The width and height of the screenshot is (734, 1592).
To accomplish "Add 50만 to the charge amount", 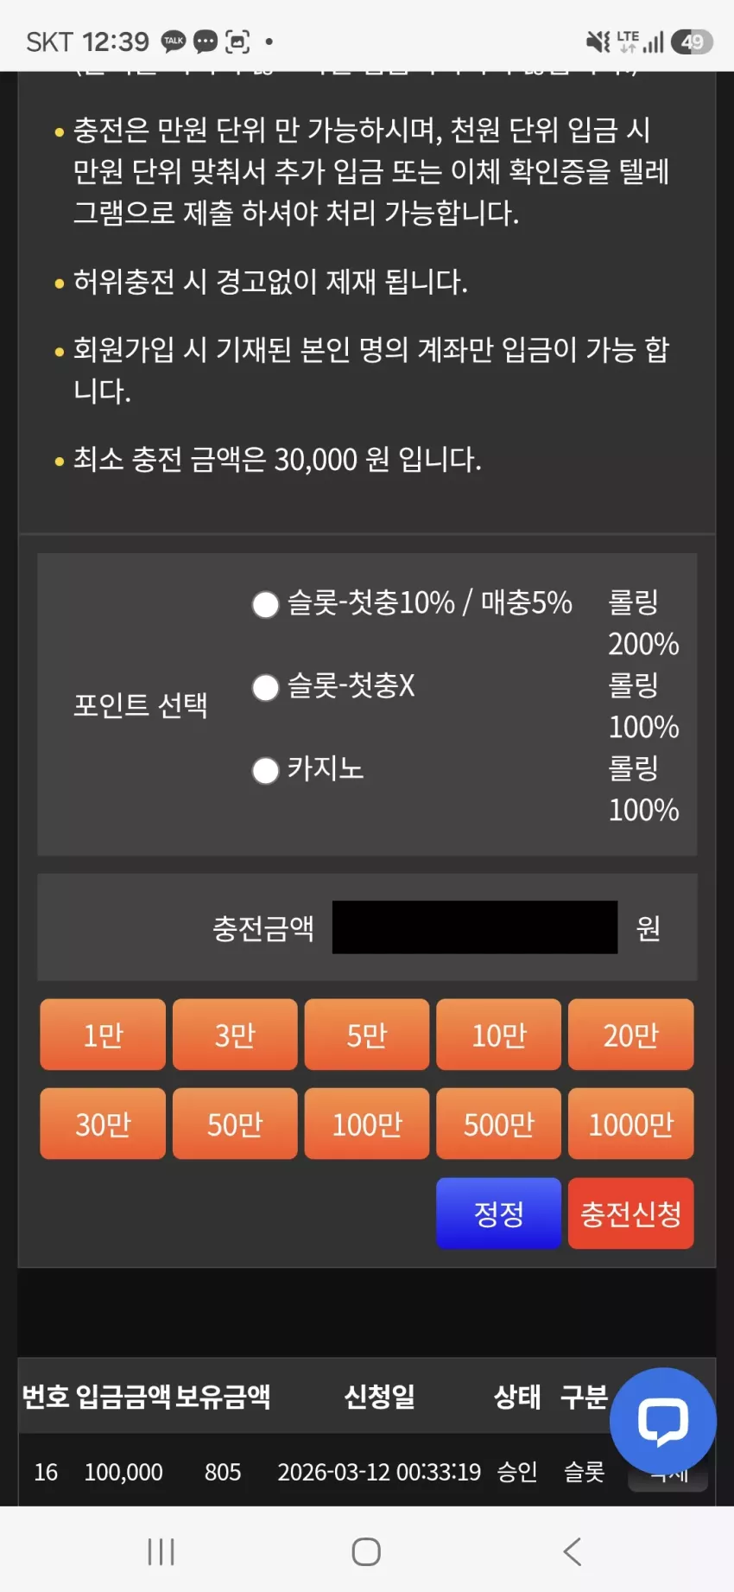I will 235,1124.
